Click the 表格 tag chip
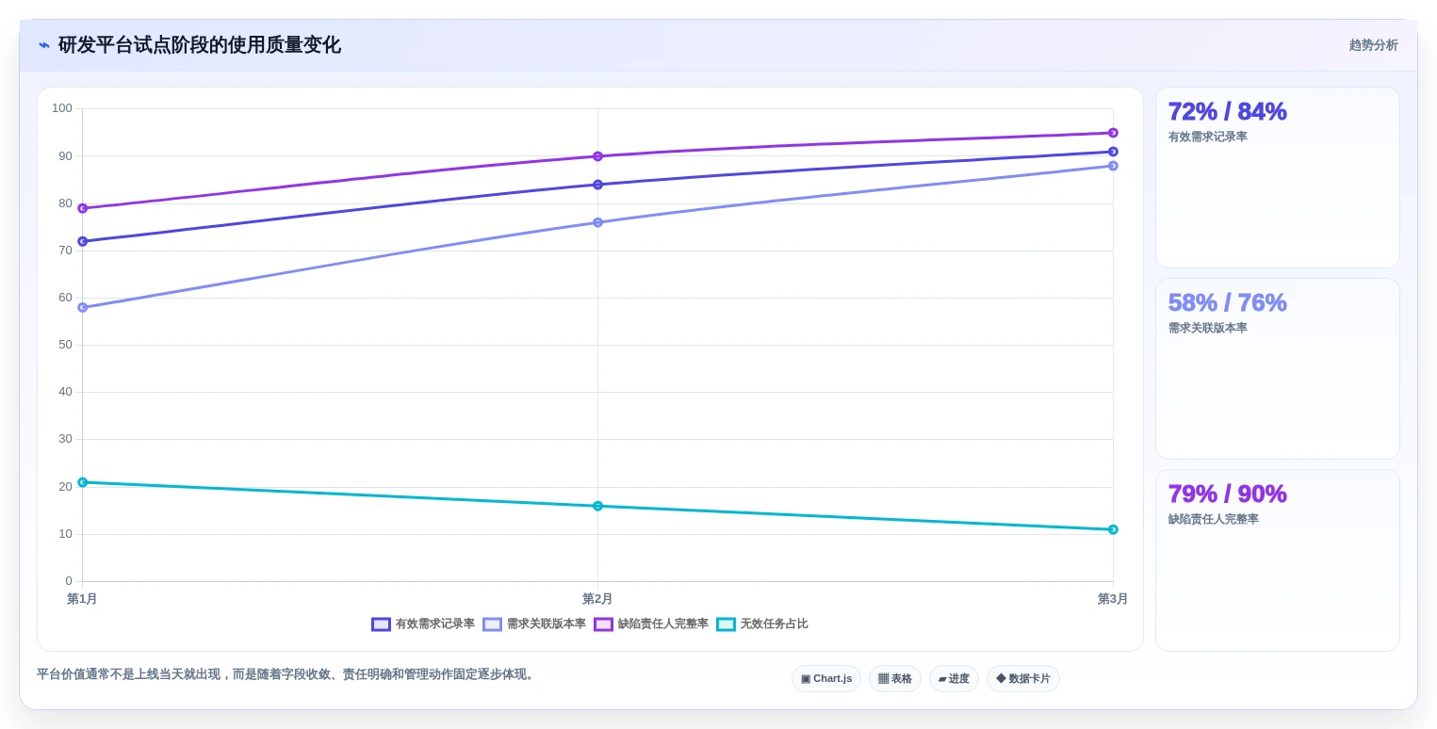Viewport: 1437px width, 729px height. point(895,679)
